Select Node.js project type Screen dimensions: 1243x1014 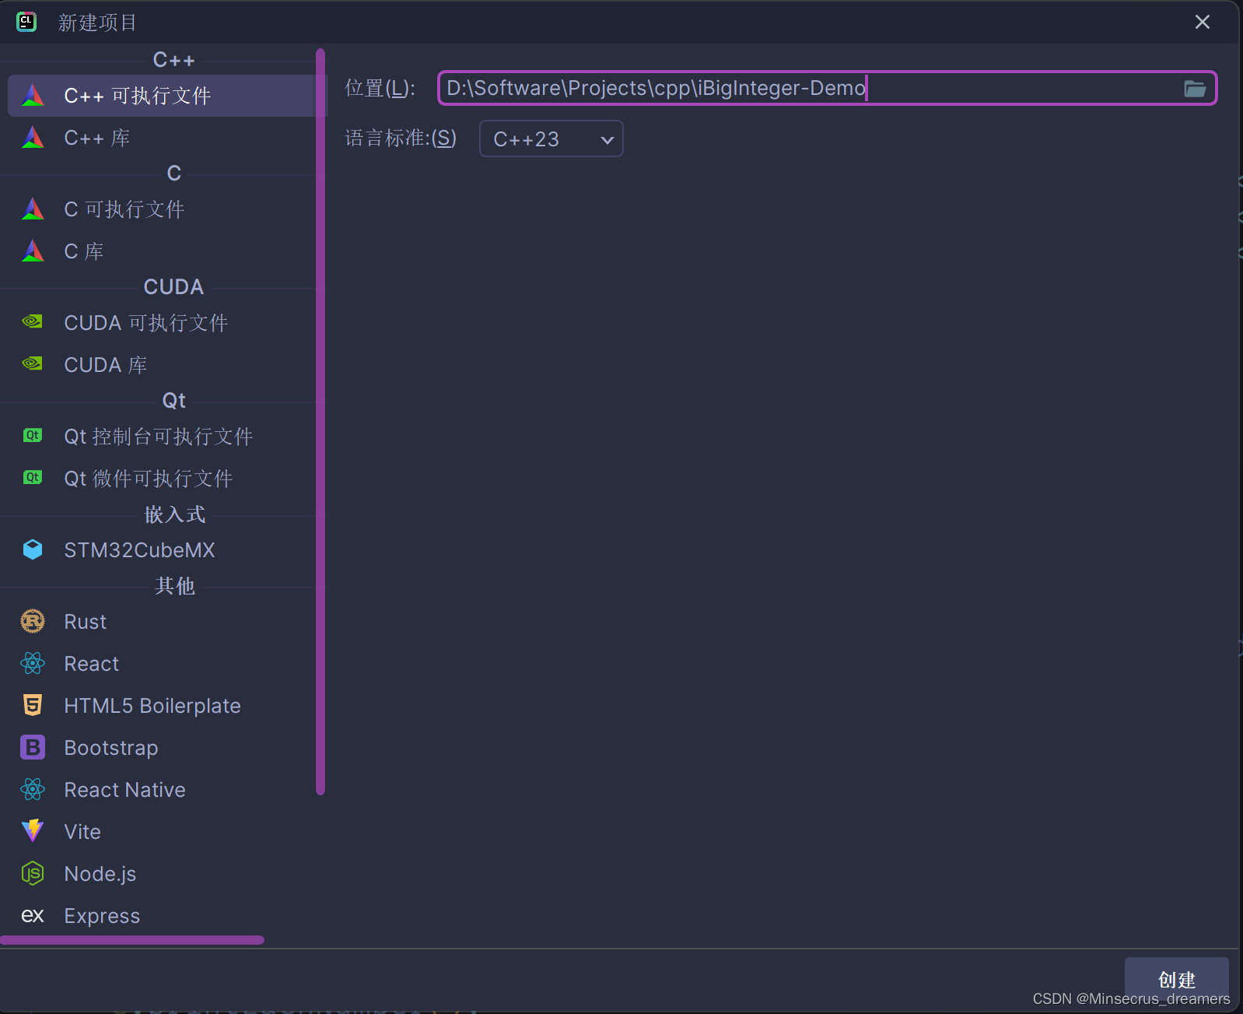[x=162, y=874]
